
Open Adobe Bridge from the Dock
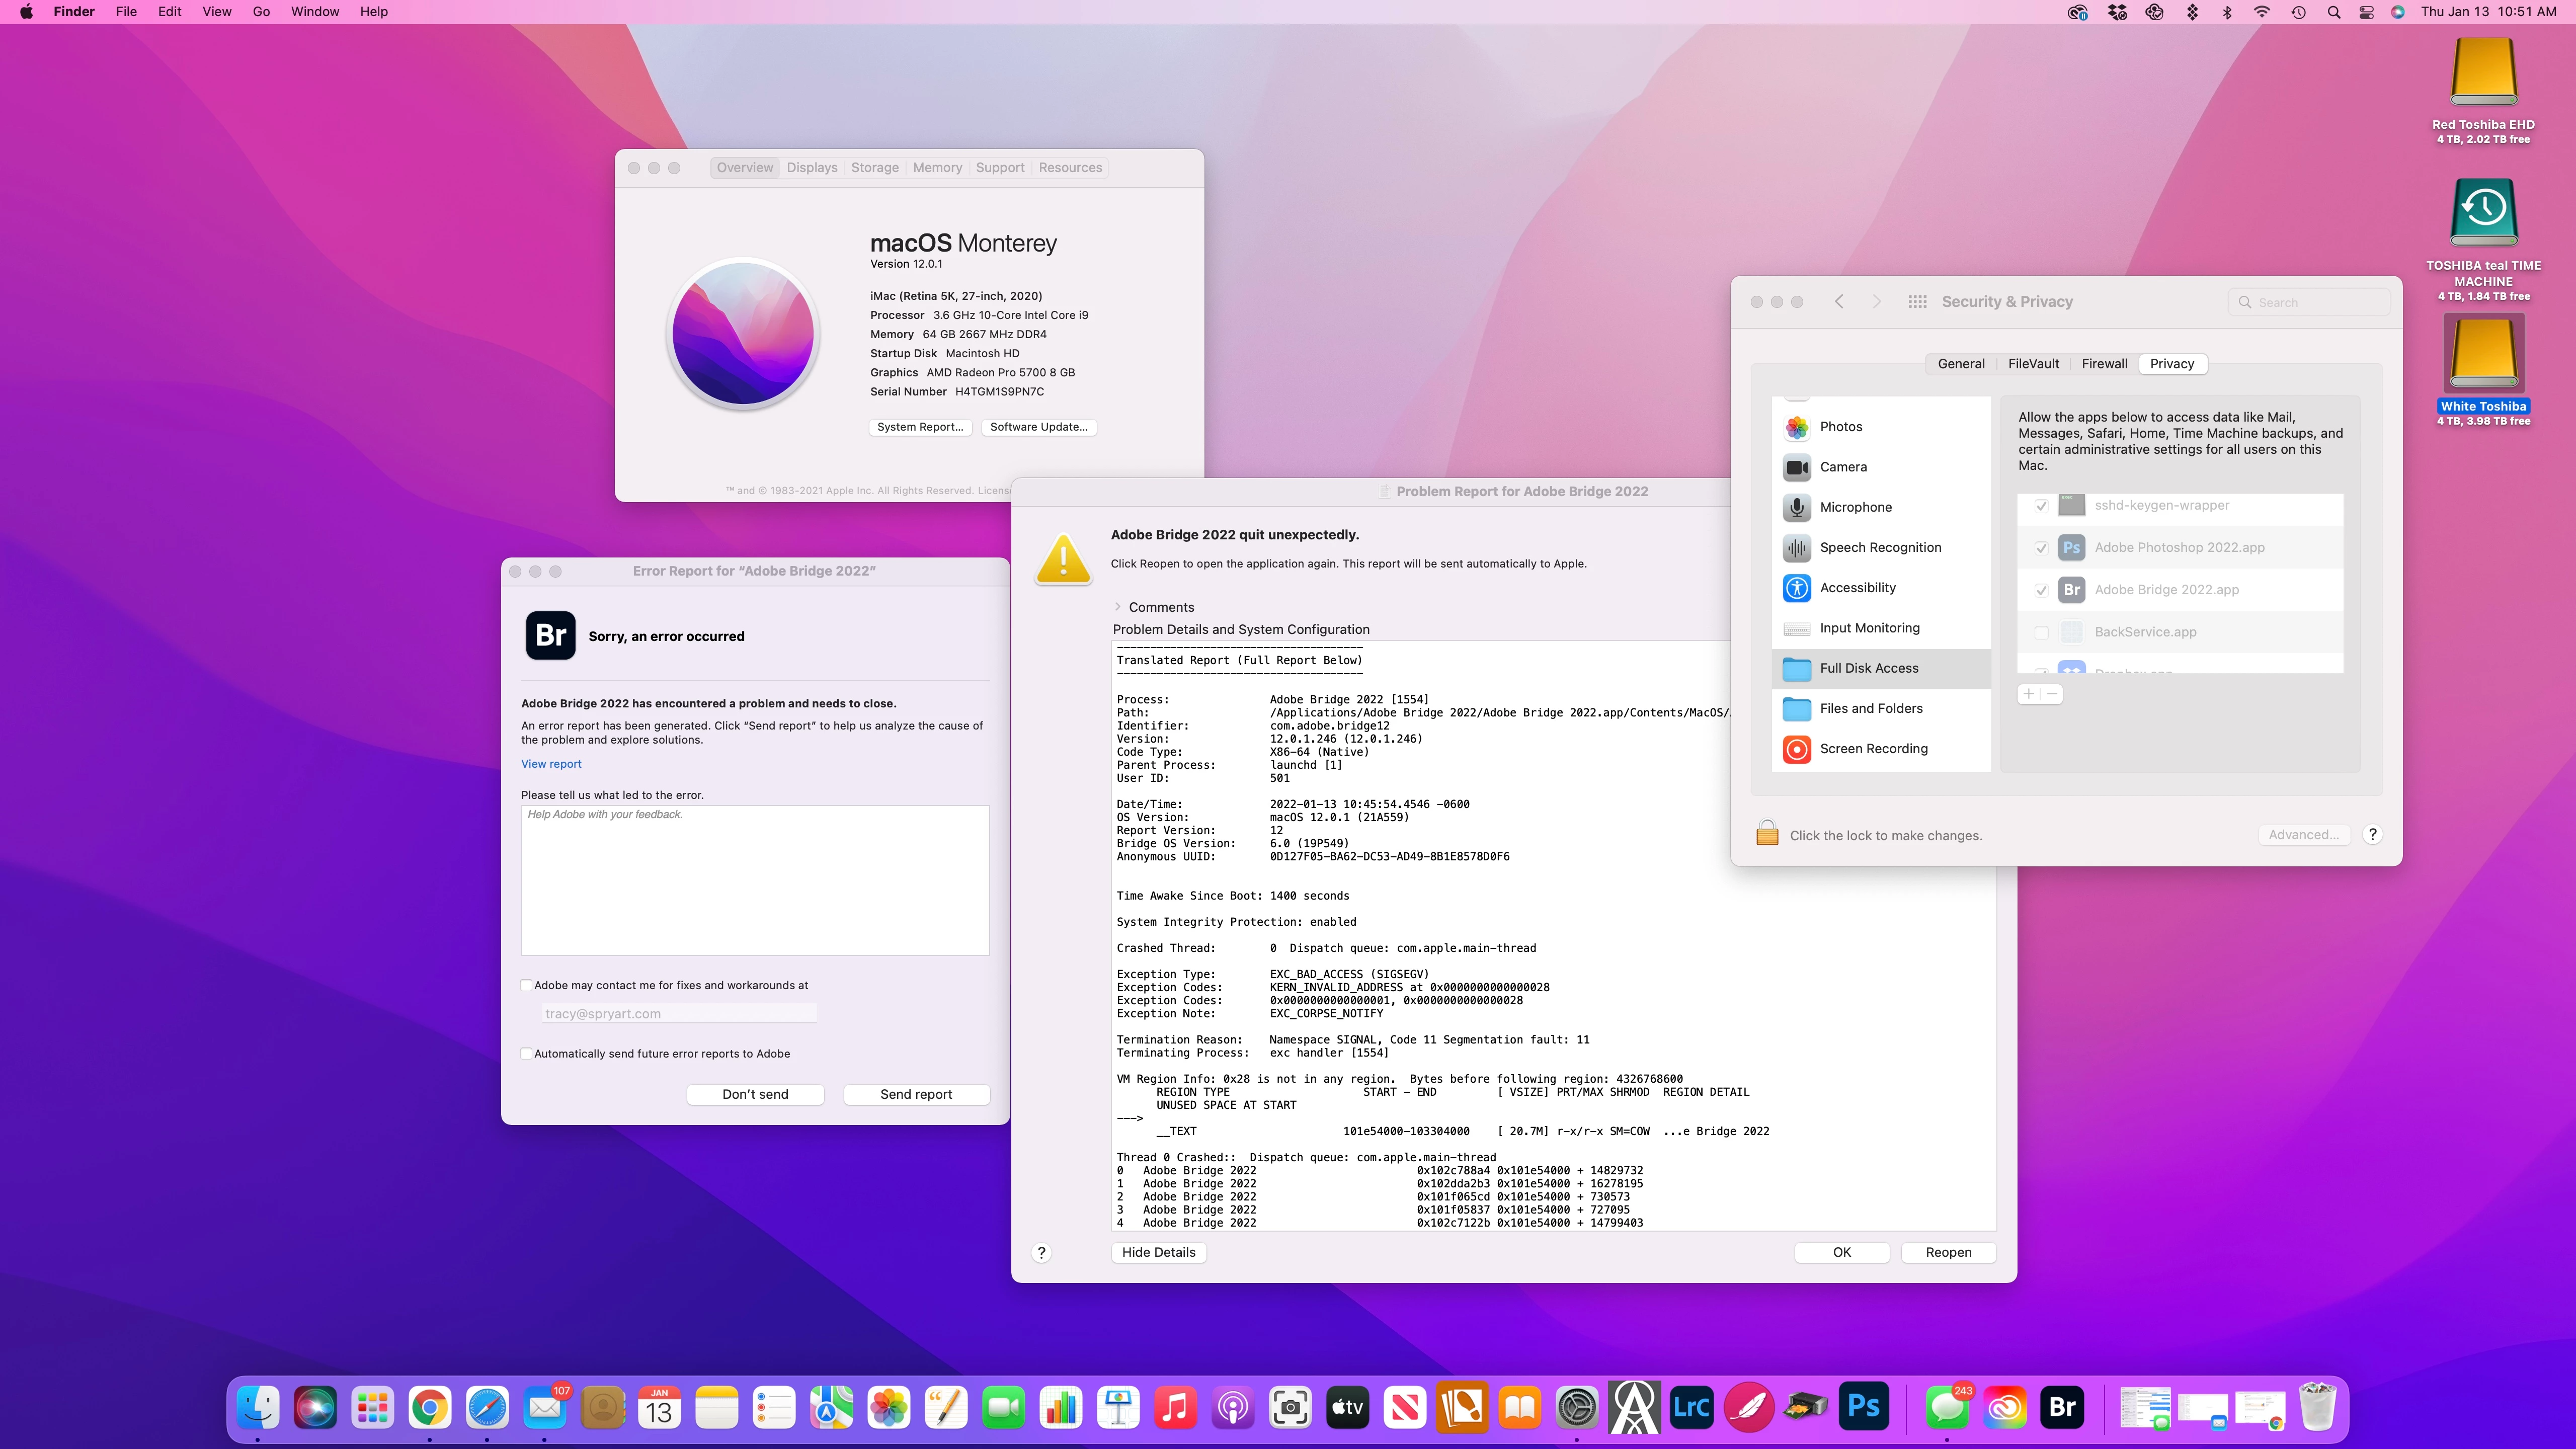(x=2062, y=1408)
